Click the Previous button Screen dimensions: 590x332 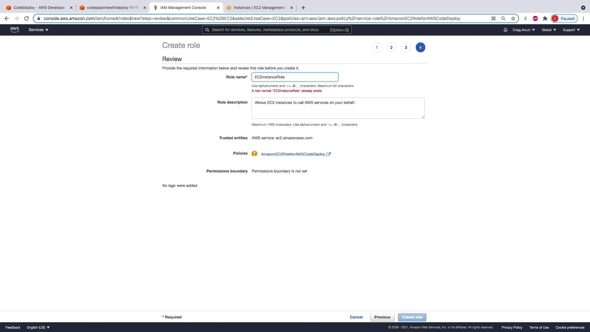coord(382,317)
